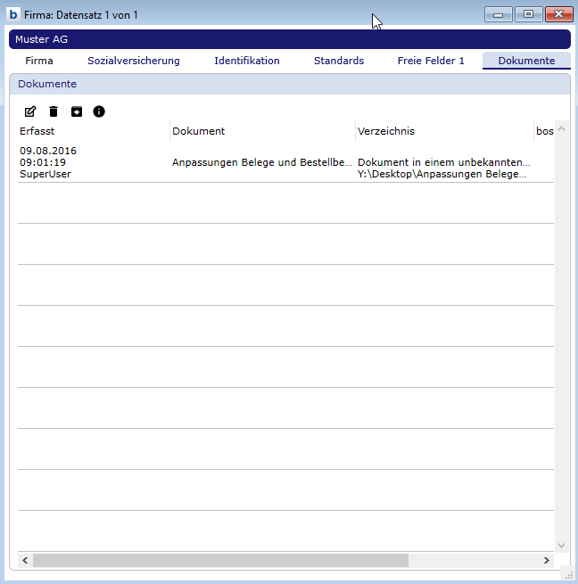Click the horizontal scrollbar left arrow
The image size is (578, 584).
coord(25,560)
